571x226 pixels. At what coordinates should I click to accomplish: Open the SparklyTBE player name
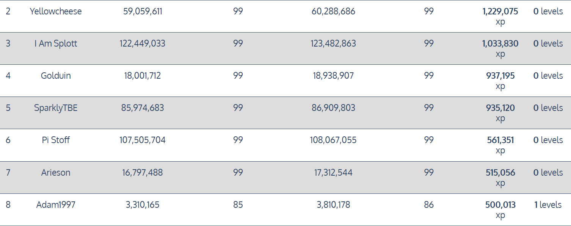click(x=56, y=108)
